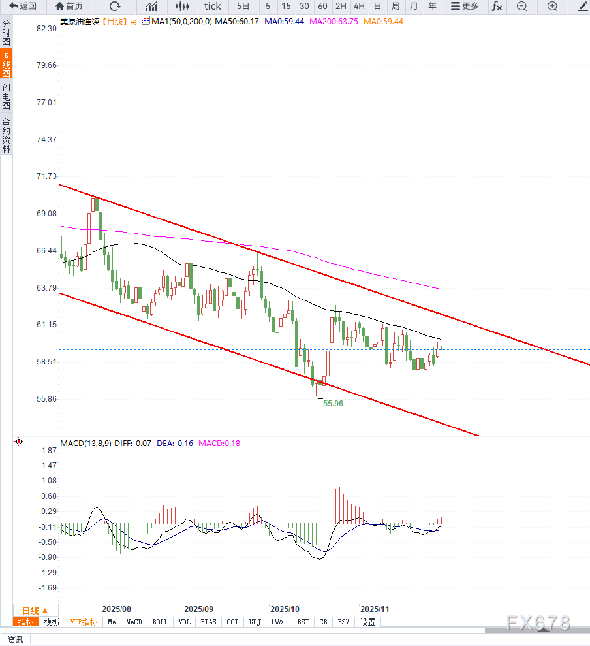This screenshot has height=646, width=590.
Task: Select the line chart type icon
Action: coord(151,7)
